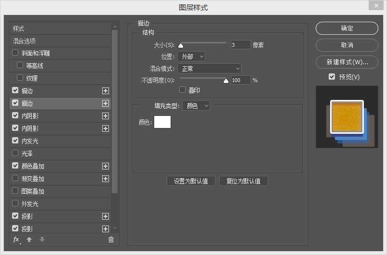Open the fx menu at bottom left
The height and width of the screenshot is (255, 387).
(16, 240)
